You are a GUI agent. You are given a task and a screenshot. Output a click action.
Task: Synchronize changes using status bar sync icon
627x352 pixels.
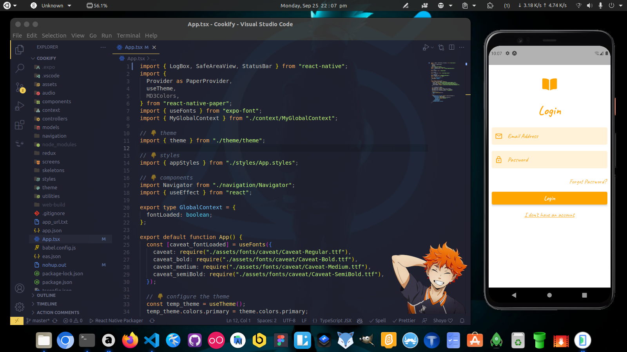point(55,321)
